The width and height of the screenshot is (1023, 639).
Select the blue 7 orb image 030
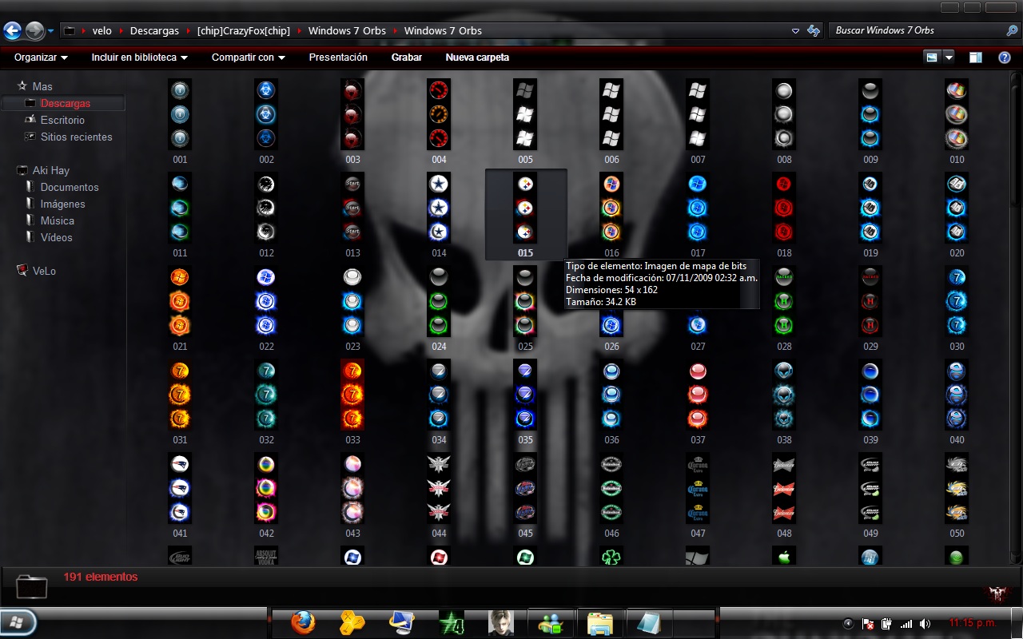957,301
